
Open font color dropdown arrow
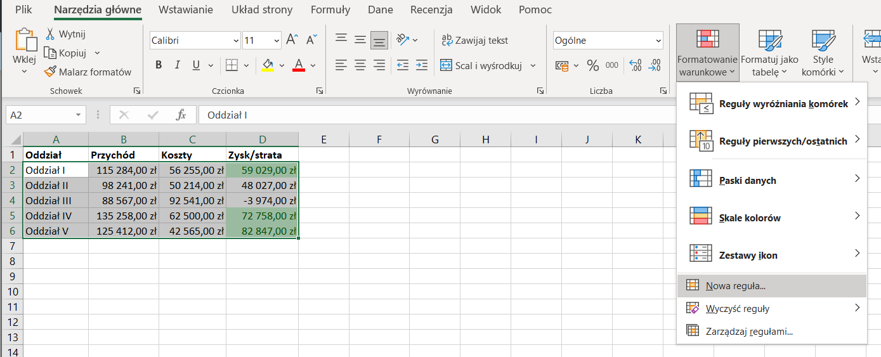tap(313, 65)
